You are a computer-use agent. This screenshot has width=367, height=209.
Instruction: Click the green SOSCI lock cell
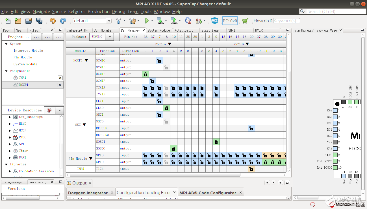[216, 142]
